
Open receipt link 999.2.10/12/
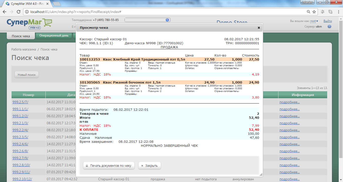[x=22, y=179]
